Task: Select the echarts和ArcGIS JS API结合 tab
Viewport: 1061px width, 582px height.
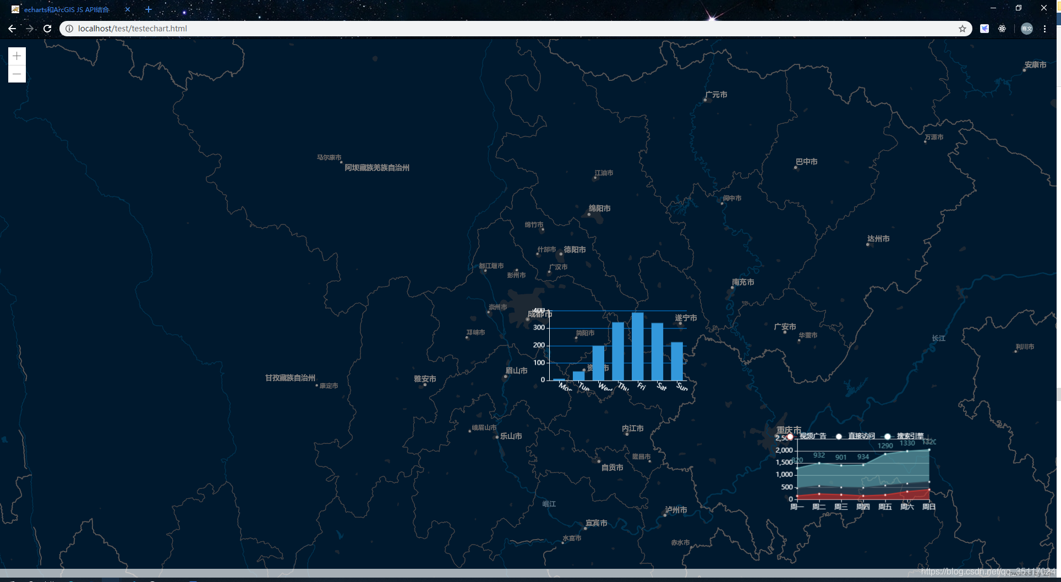Action: click(x=66, y=9)
